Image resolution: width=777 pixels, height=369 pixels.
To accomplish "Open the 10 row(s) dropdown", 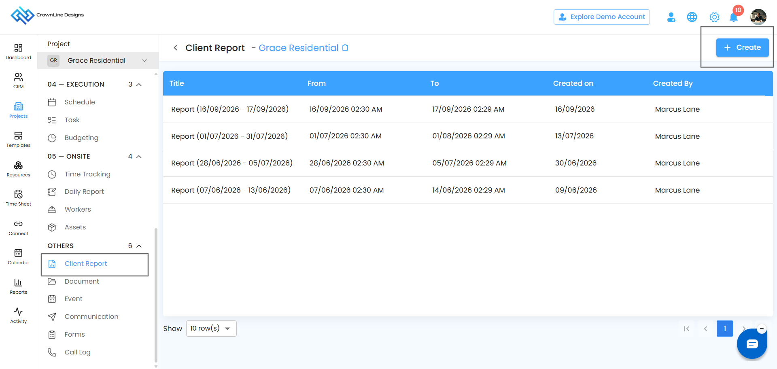I will point(211,329).
